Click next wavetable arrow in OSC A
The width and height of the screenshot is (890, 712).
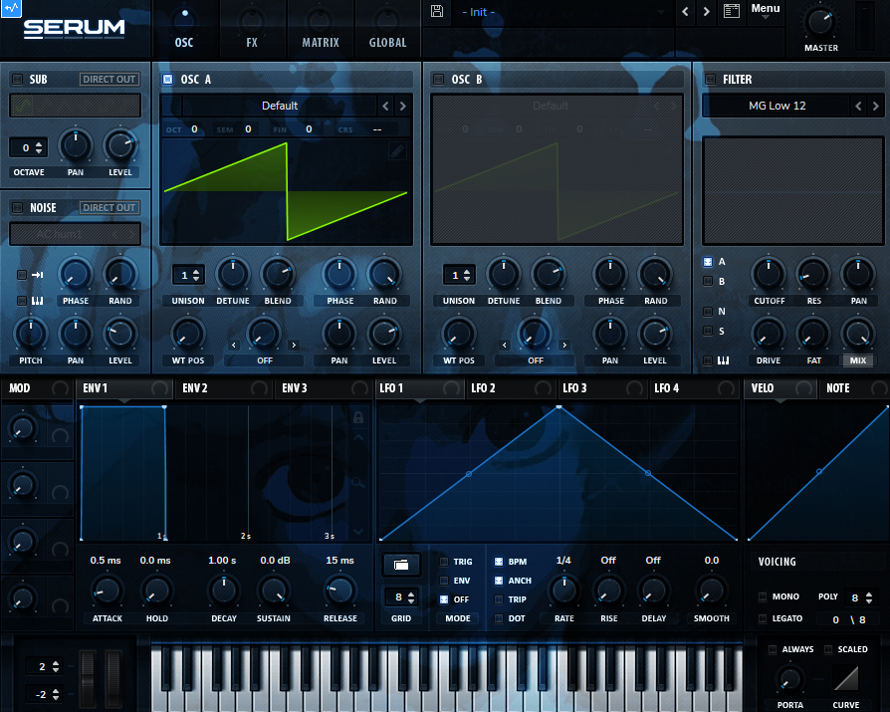(403, 107)
